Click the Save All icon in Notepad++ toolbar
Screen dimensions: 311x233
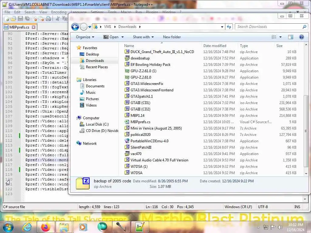pyautogui.click(x=27, y=19)
